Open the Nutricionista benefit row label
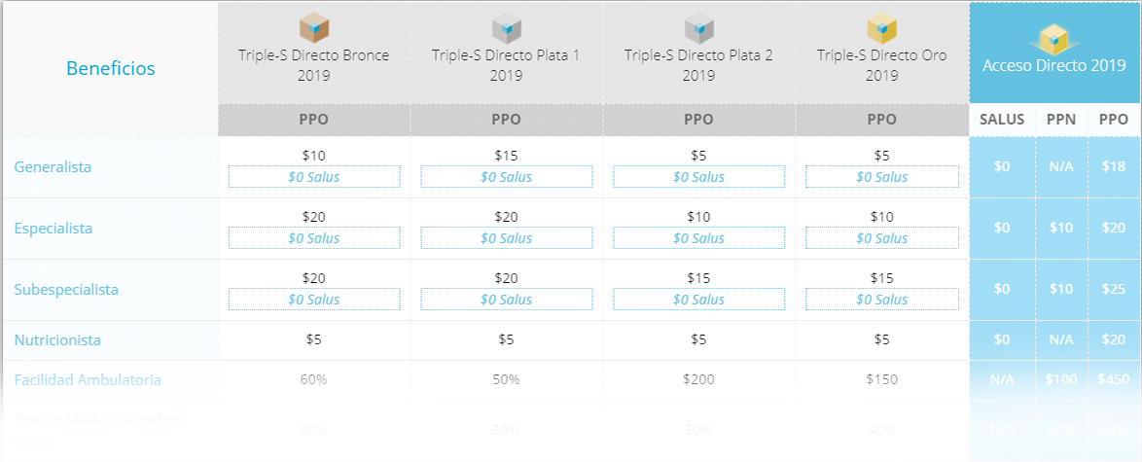 pos(57,340)
